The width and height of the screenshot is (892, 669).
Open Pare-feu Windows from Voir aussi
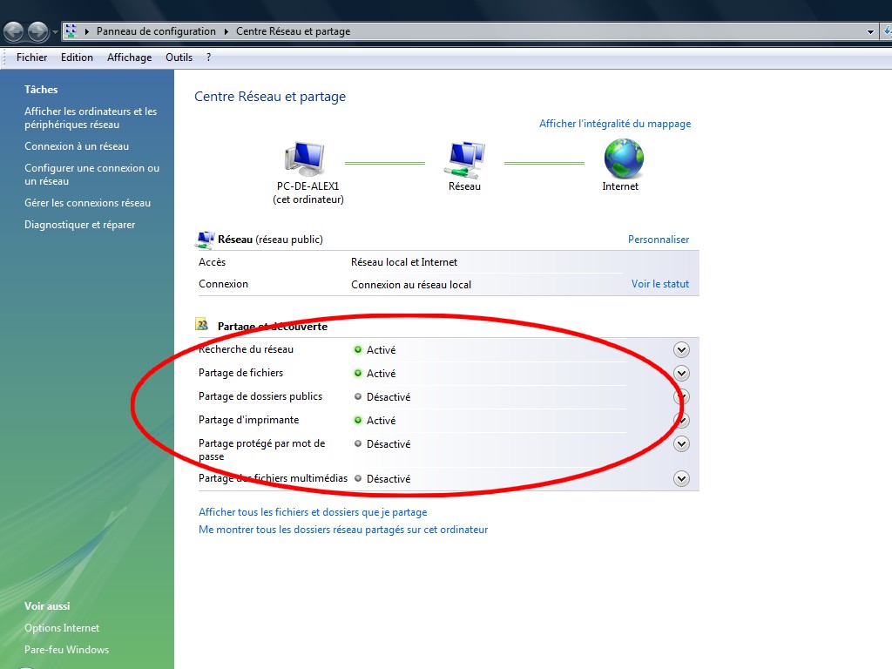(66, 650)
